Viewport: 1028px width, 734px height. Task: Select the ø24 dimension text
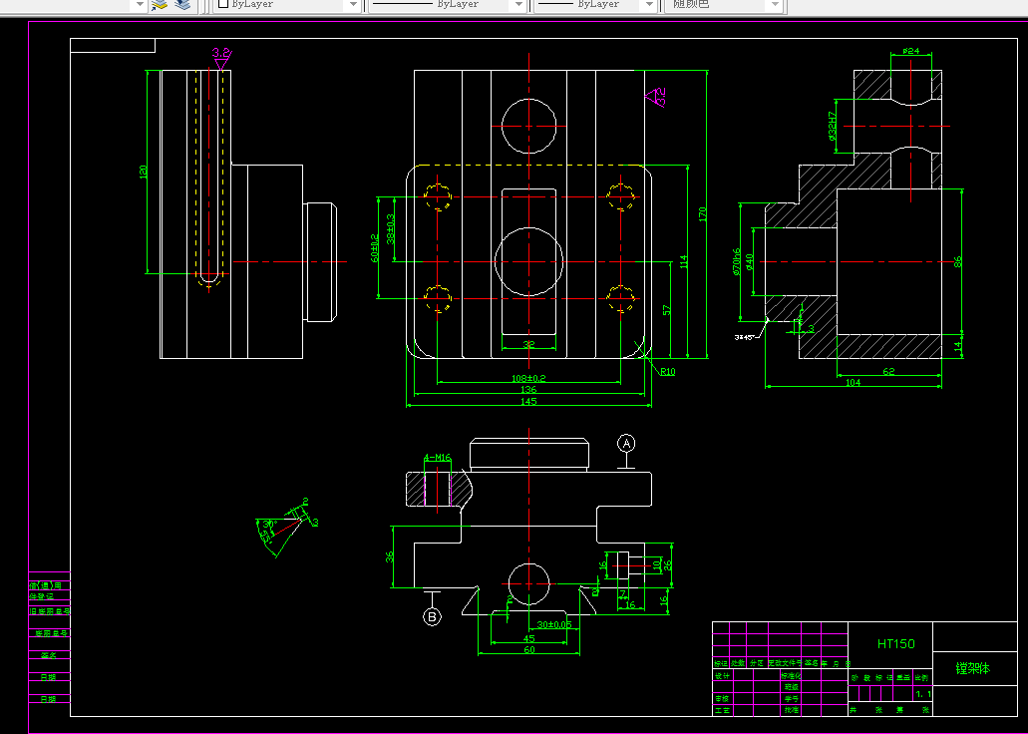(910, 51)
